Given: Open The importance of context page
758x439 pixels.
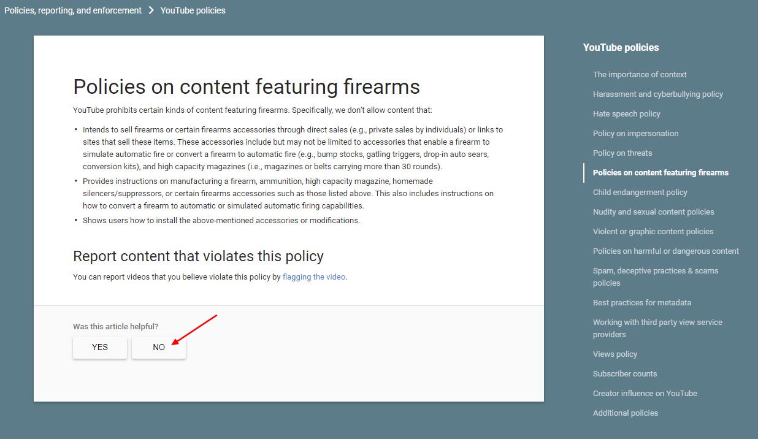Looking at the screenshot, I should point(640,75).
